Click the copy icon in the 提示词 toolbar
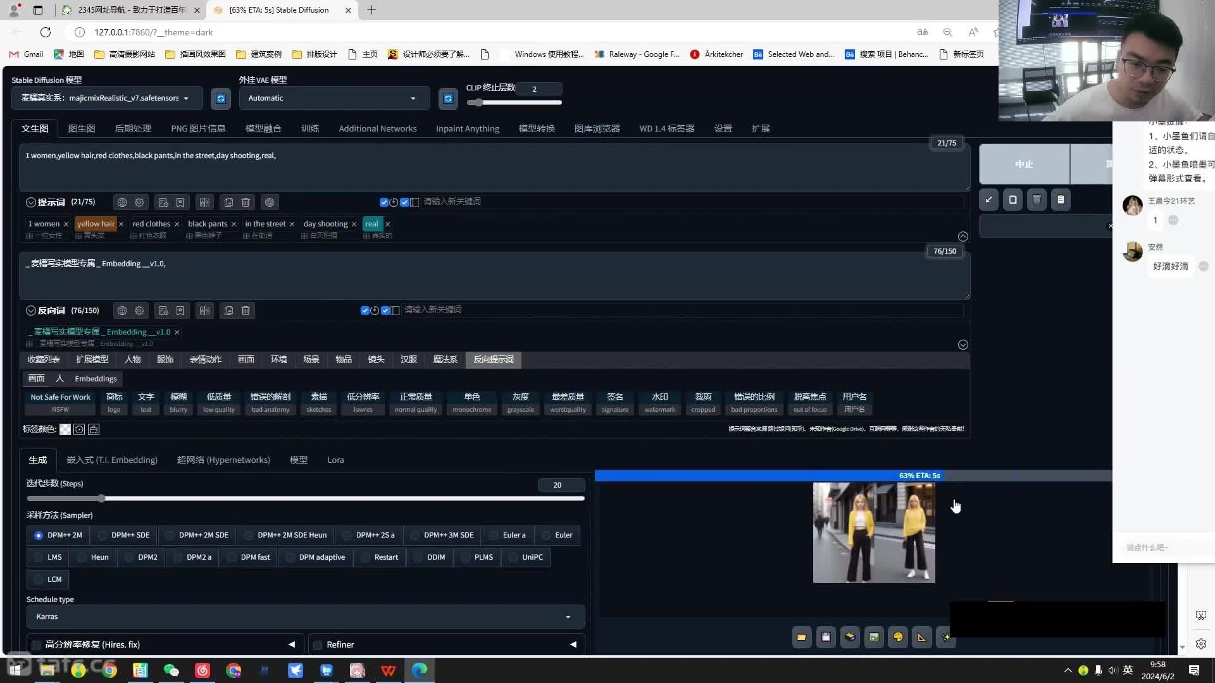Image resolution: width=1215 pixels, height=683 pixels. [228, 202]
